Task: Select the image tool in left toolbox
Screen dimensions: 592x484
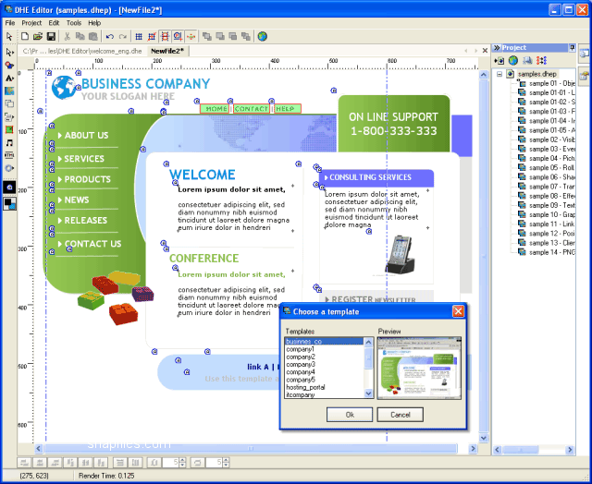Action: pos(9,91)
